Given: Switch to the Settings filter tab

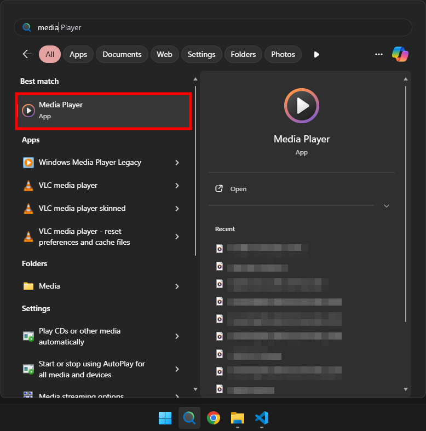Looking at the screenshot, I should click(x=202, y=54).
